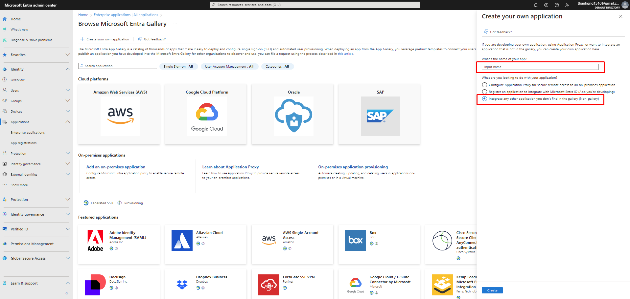Click the Search application field

[x=118, y=66]
